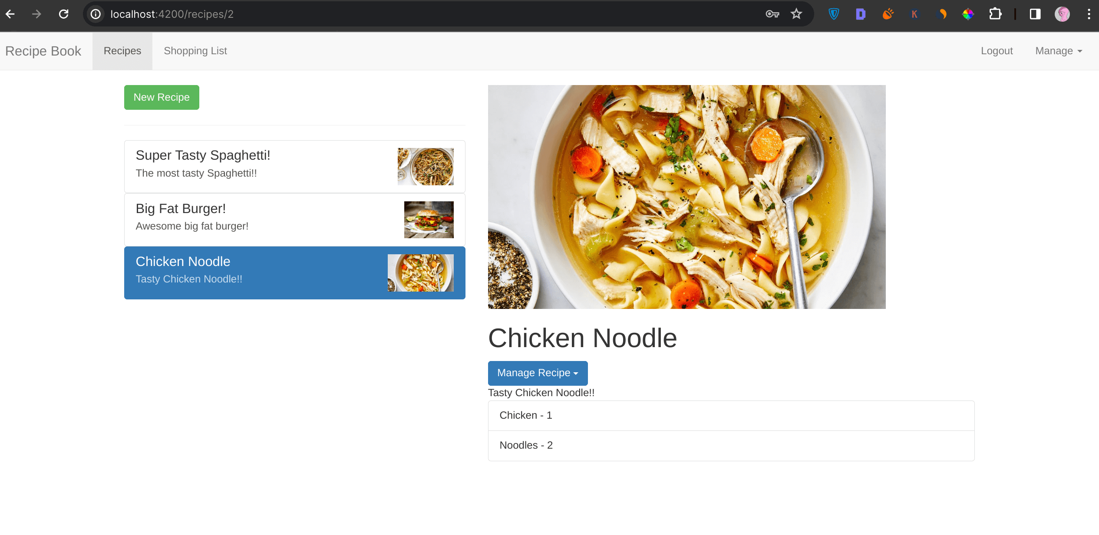This screenshot has height=535, width=1099.
Task: Bookmark this page with the star icon
Action: (796, 14)
